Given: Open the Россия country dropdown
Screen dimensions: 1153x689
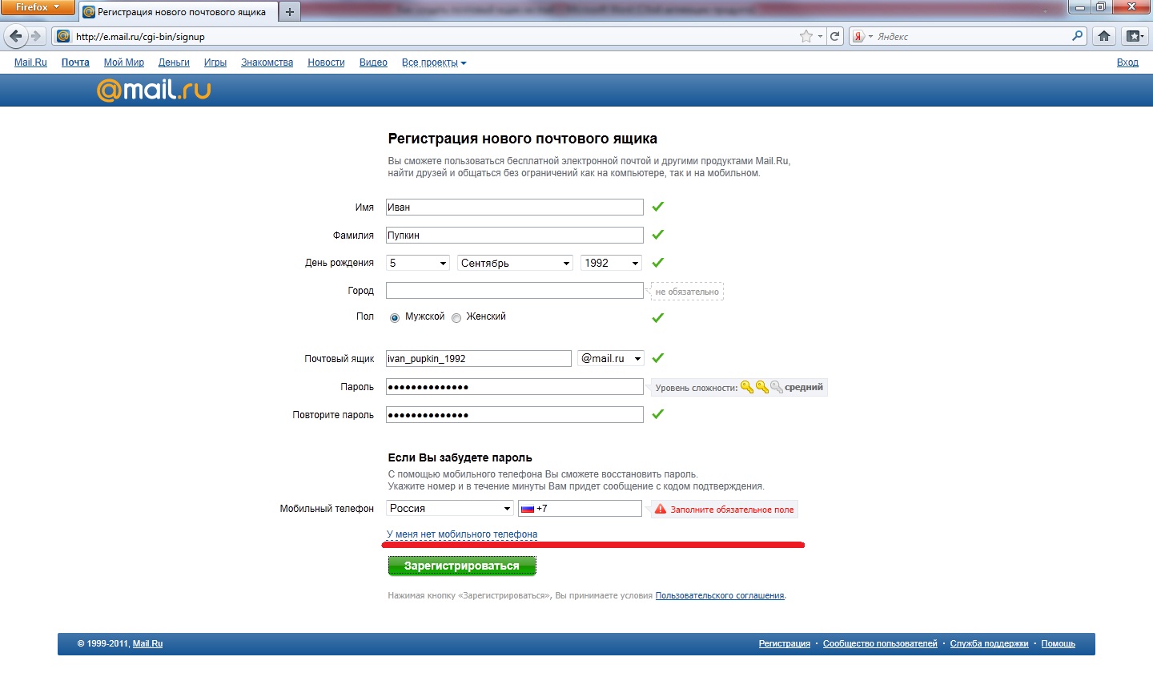Looking at the screenshot, I should [x=450, y=508].
